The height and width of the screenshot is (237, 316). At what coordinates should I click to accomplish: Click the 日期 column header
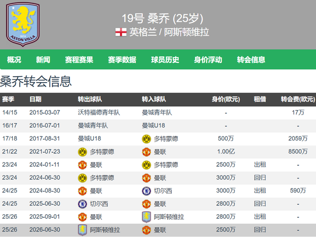36,99
